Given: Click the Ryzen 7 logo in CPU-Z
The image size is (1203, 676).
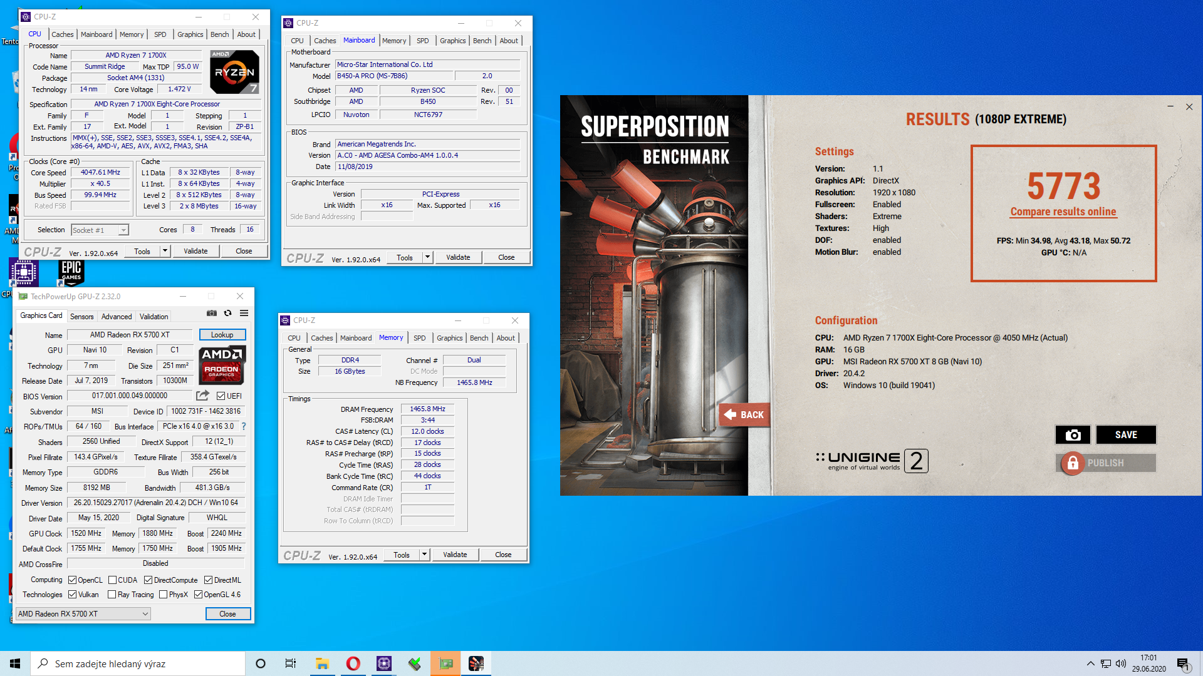Looking at the screenshot, I should (234, 72).
